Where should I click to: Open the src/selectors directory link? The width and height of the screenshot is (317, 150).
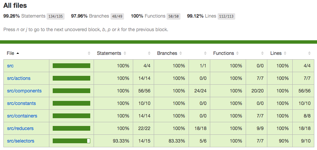tap(21, 141)
